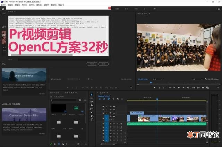The width and height of the screenshot is (222, 147).
Task: Select the Ripple Edit tool
Action: 92,102
